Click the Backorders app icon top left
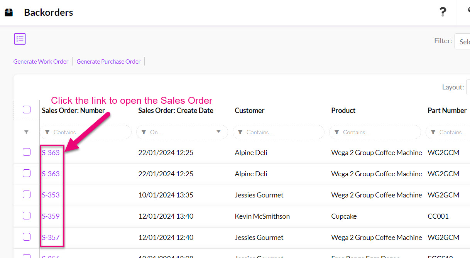470x258 pixels. 8,12
